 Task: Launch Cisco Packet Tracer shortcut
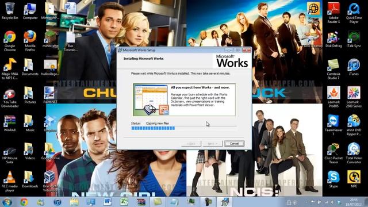coord(333,154)
